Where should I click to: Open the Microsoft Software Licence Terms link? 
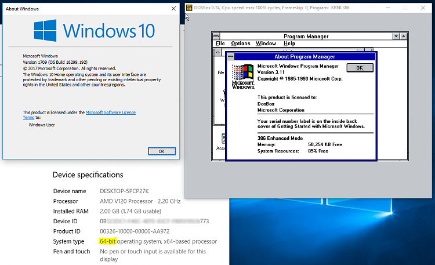111,112
